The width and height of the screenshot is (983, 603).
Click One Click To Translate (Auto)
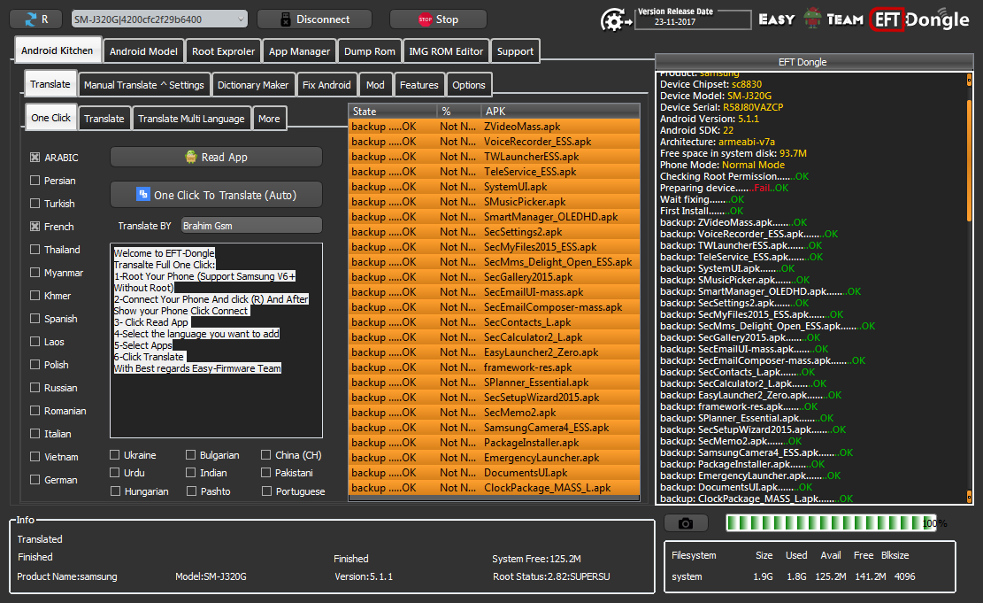point(216,195)
